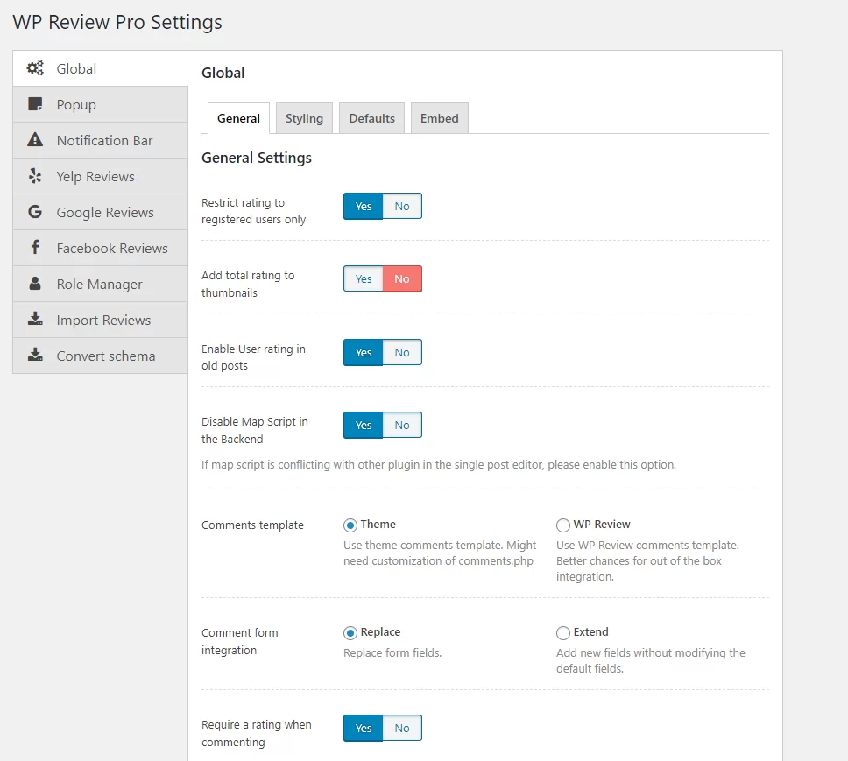Click the Notification Bar warning triangle icon

pos(36,140)
